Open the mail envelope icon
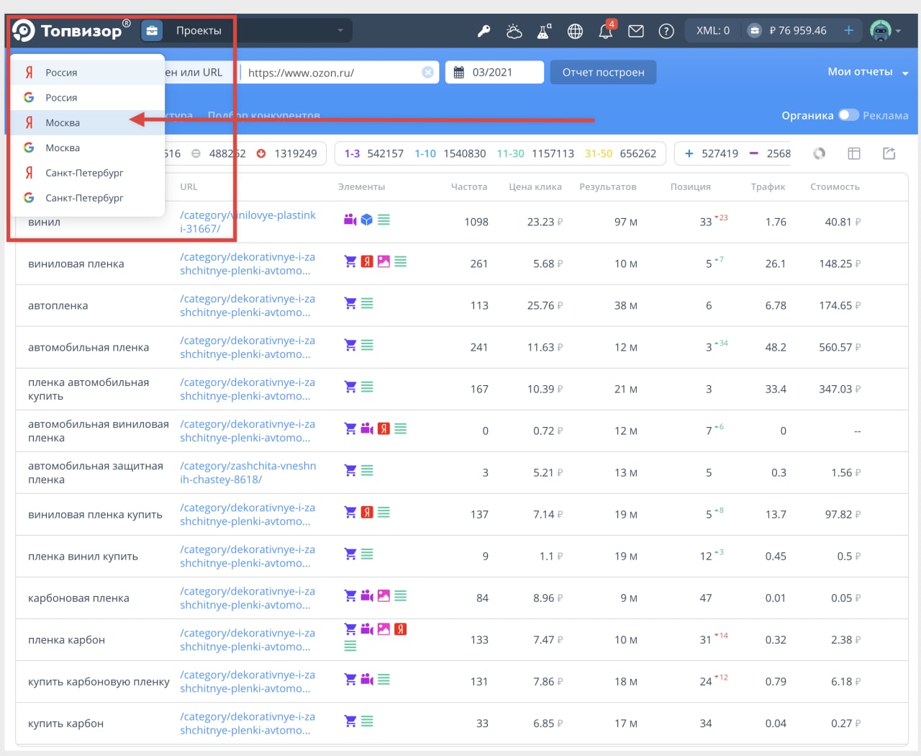Viewport: 921px width, 756px height. pyautogui.click(x=636, y=31)
